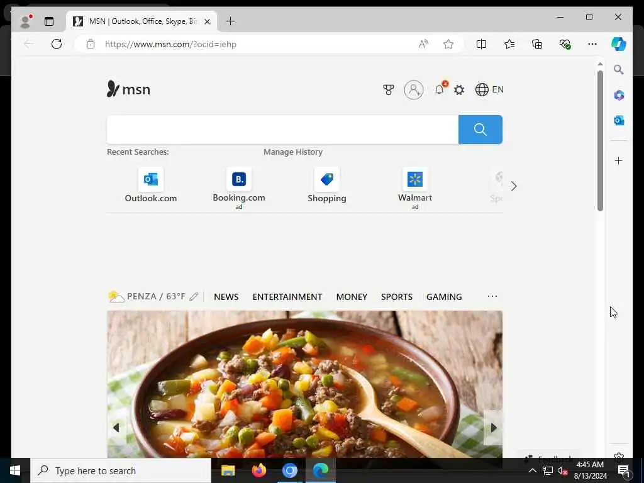Submit search with blue magnifier button
Screen dimensions: 644x483
(x=480, y=130)
